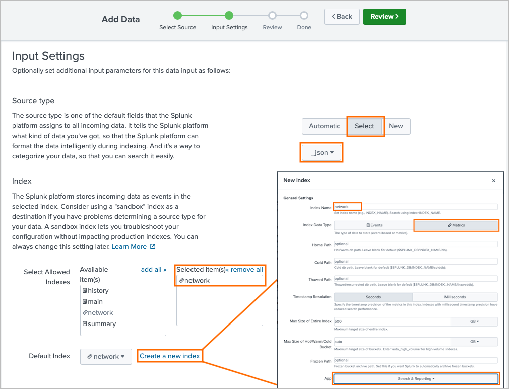
Task: Click the Cold Path field
Action: 415,262
